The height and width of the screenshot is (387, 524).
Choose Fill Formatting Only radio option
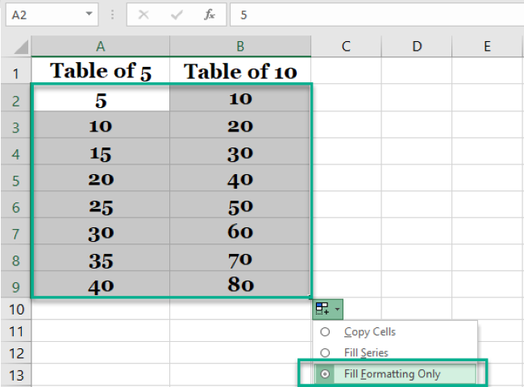pyautogui.click(x=325, y=374)
